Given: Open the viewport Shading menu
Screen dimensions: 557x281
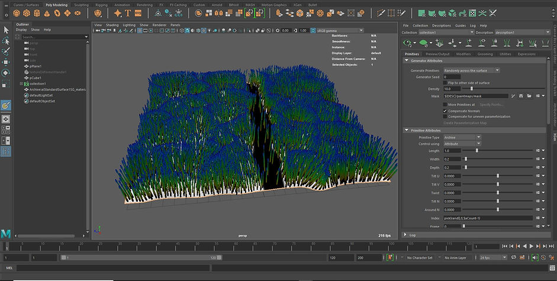Looking at the screenshot, I should click(x=112, y=25).
